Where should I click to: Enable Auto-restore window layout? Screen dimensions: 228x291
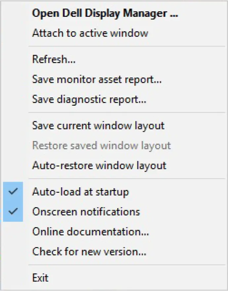pyautogui.click(x=99, y=165)
